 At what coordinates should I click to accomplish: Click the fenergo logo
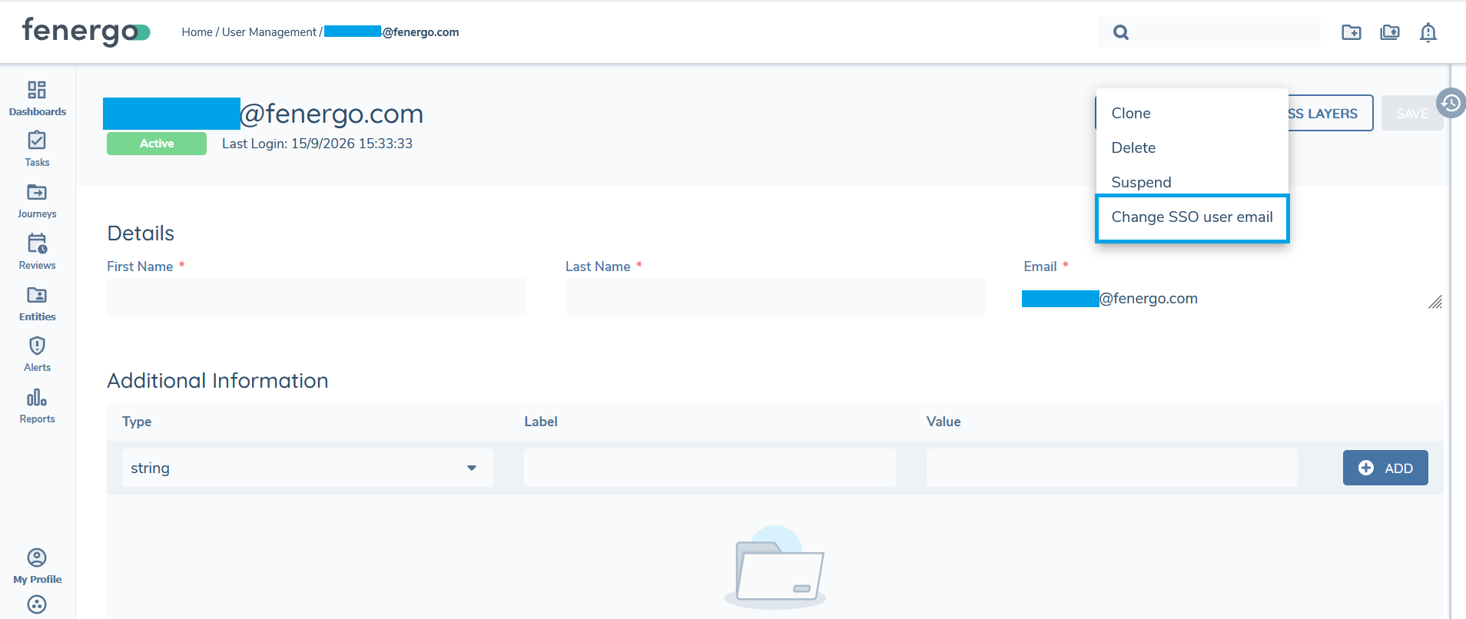86,31
